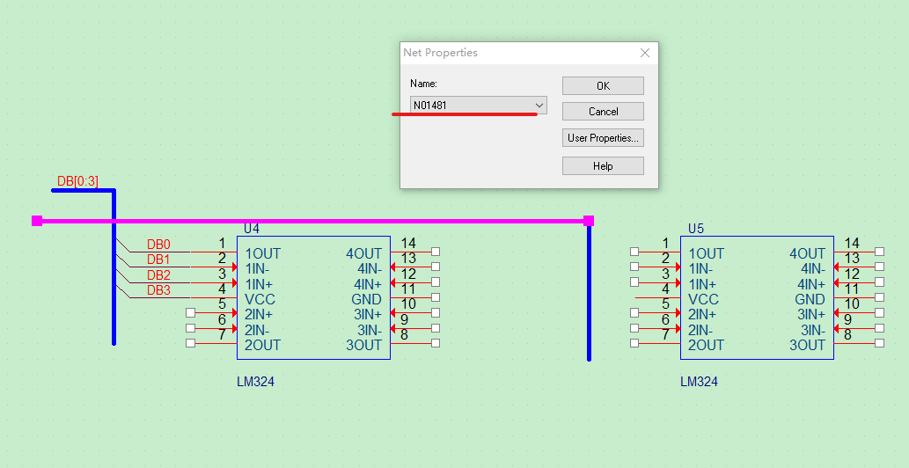Click U5 pin 7 2OUT end square

point(634,343)
